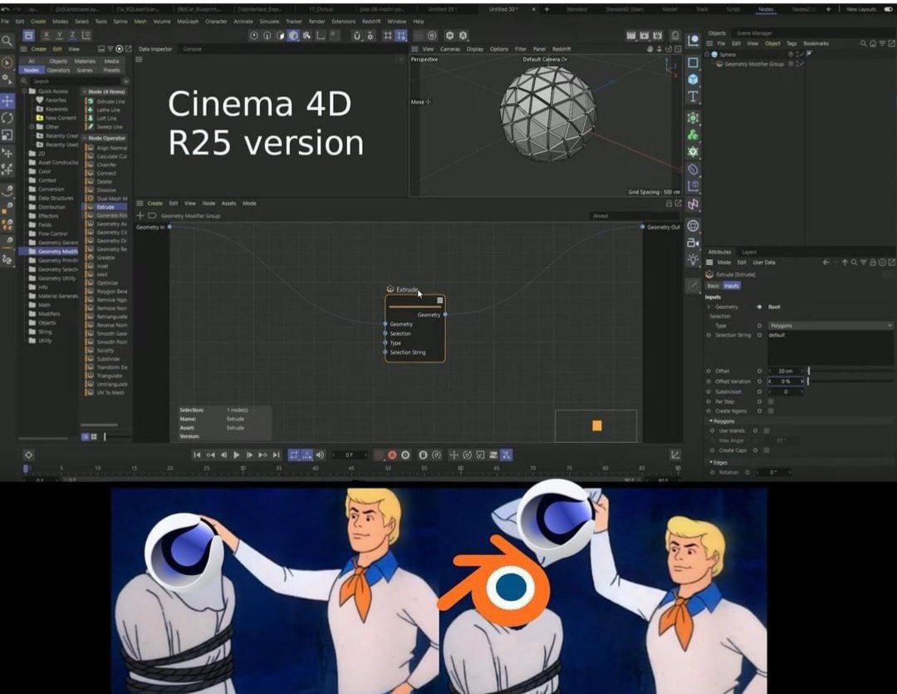Click the globe environment icon

(693, 225)
